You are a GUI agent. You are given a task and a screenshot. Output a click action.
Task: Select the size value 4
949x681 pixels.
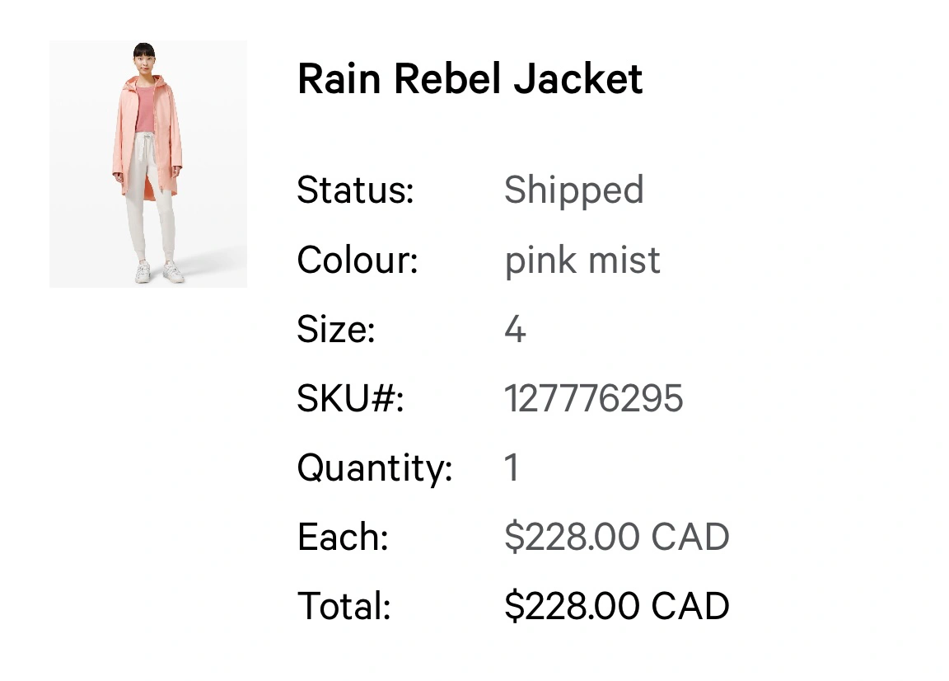(x=515, y=330)
